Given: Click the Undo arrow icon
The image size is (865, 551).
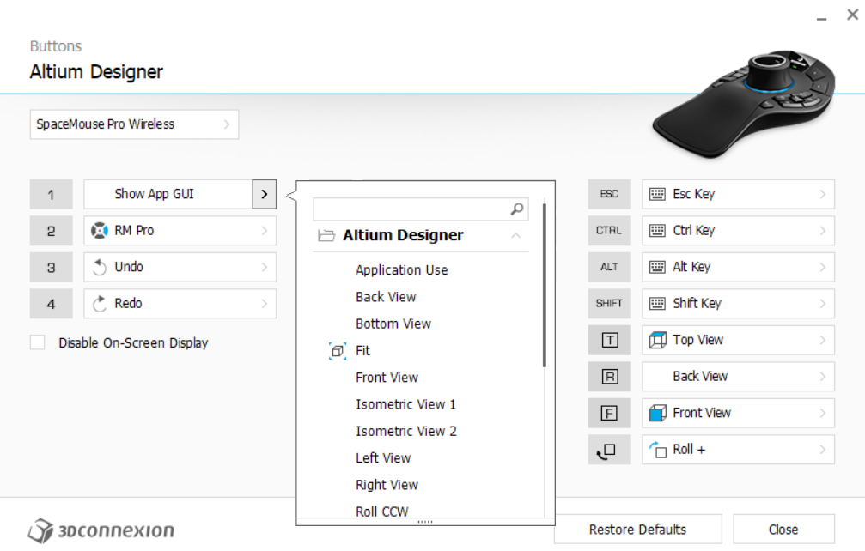Looking at the screenshot, I should [100, 267].
